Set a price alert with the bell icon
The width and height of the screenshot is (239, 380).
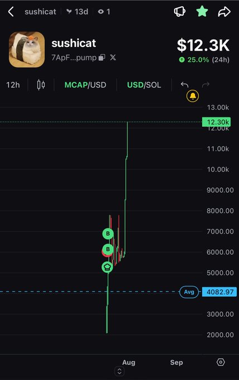(193, 96)
